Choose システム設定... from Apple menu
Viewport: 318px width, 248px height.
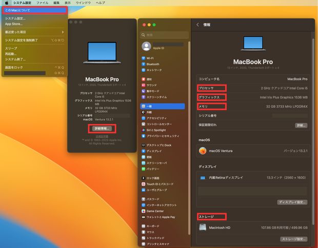[15, 18]
